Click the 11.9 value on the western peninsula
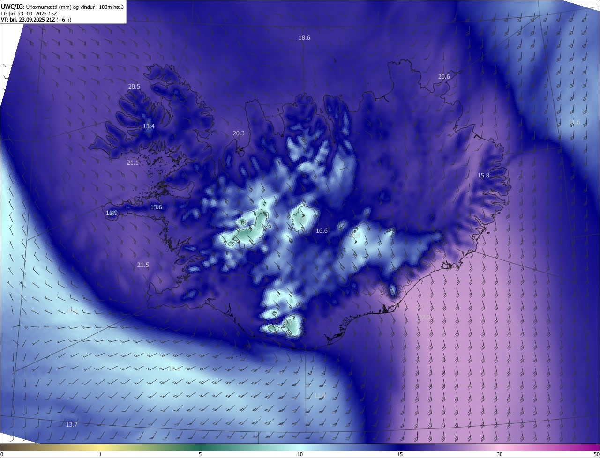This screenshot has width=600, height=458. click(112, 213)
